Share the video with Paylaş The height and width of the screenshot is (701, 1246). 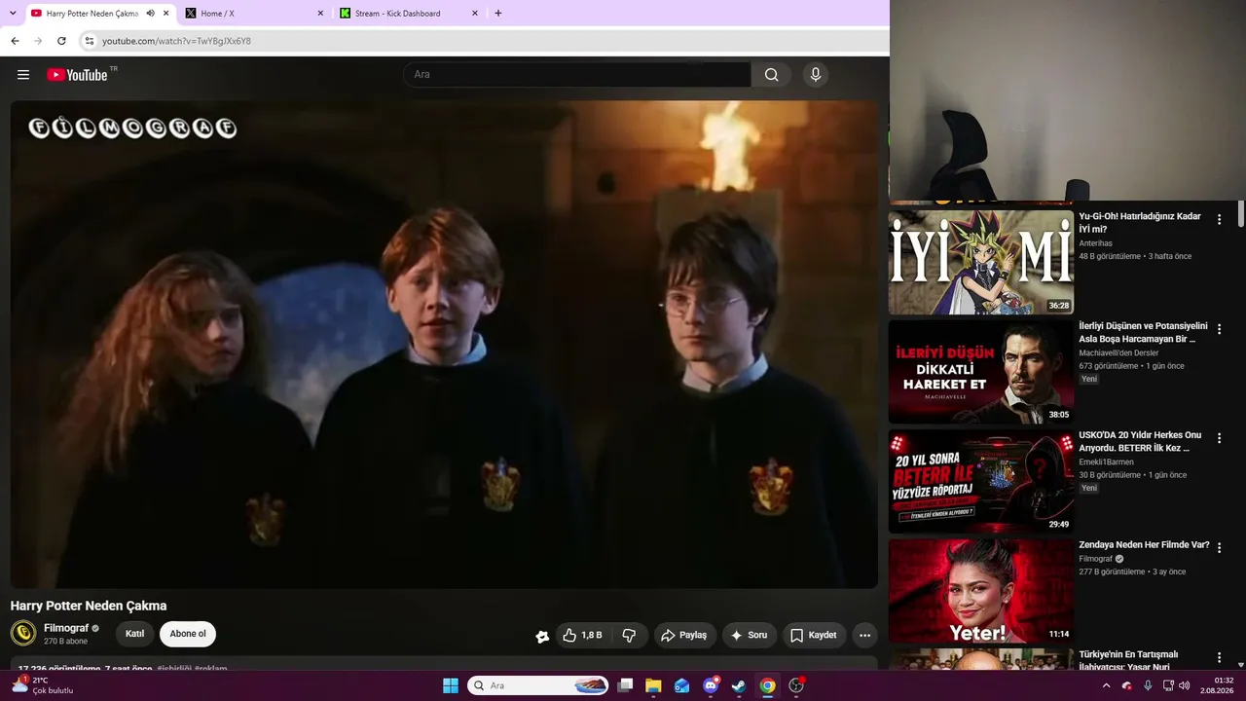pyautogui.click(x=684, y=635)
